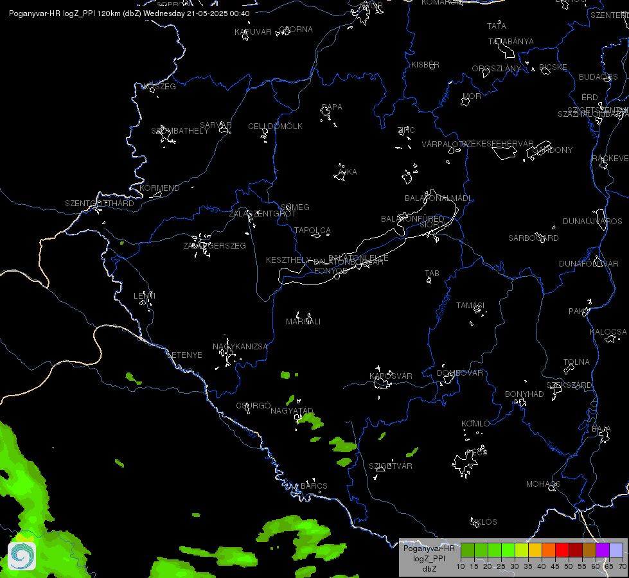Viewport: 629px width, 578px height.
Task: Click the spiral weather logo icon
Action: tap(22, 556)
